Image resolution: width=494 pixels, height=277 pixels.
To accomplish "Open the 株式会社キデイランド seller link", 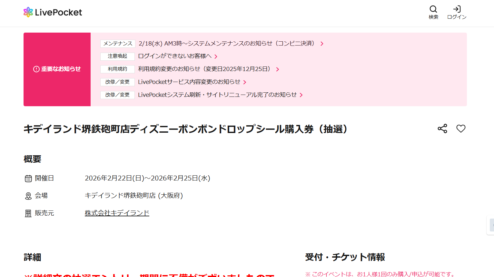I will [117, 213].
